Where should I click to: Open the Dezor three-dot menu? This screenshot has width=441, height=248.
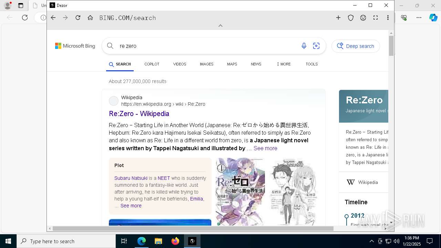388,18
